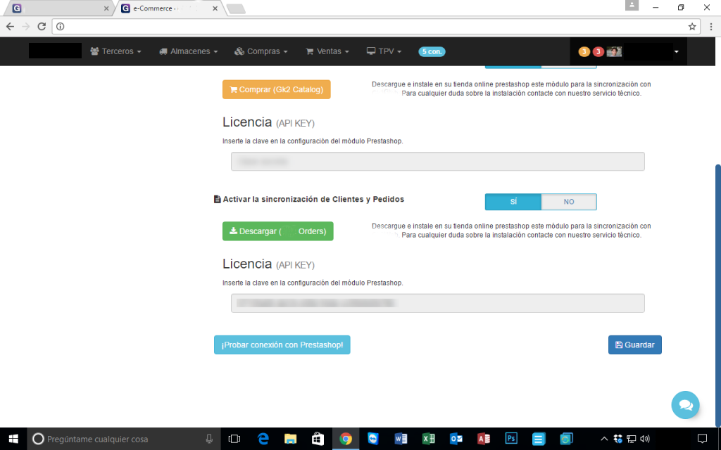Switch to the e-Commerce browser tab
Screen dimensions: 721x450
click(x=169, y=8)
